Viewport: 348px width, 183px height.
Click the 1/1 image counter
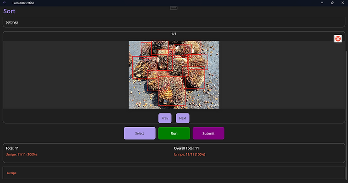pyautogui.click(x=174, y=34)
